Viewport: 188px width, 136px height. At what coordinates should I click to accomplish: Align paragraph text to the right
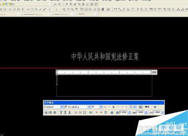pos(55,112)
